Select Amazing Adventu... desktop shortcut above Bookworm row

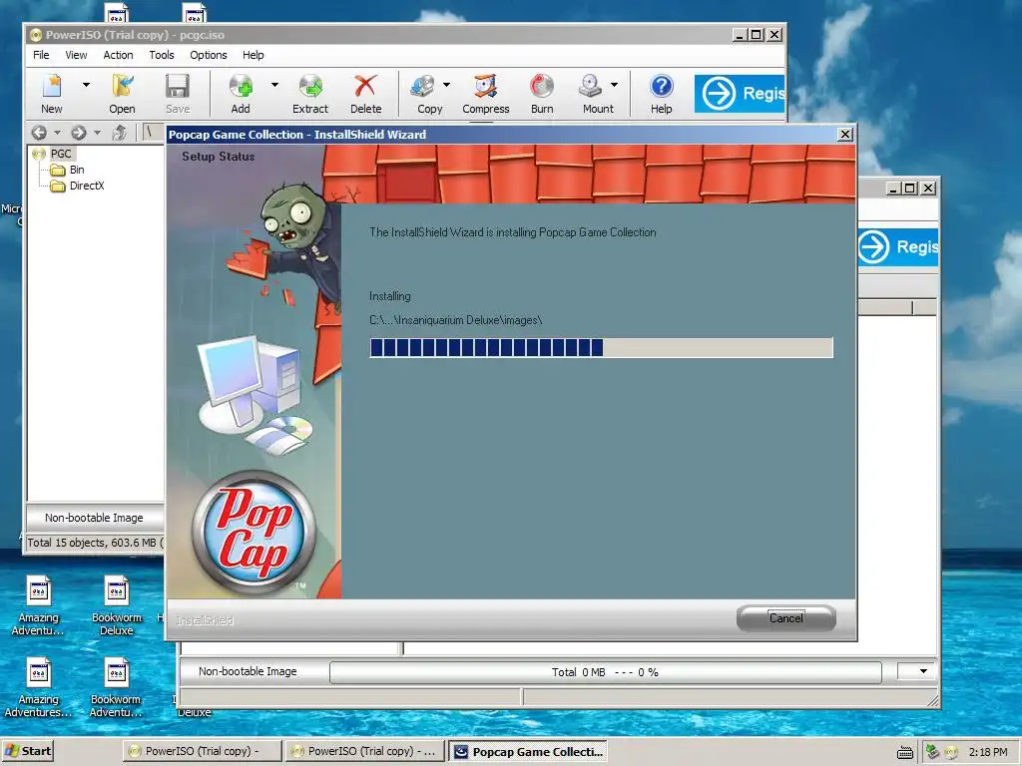(x=39, y=605)
